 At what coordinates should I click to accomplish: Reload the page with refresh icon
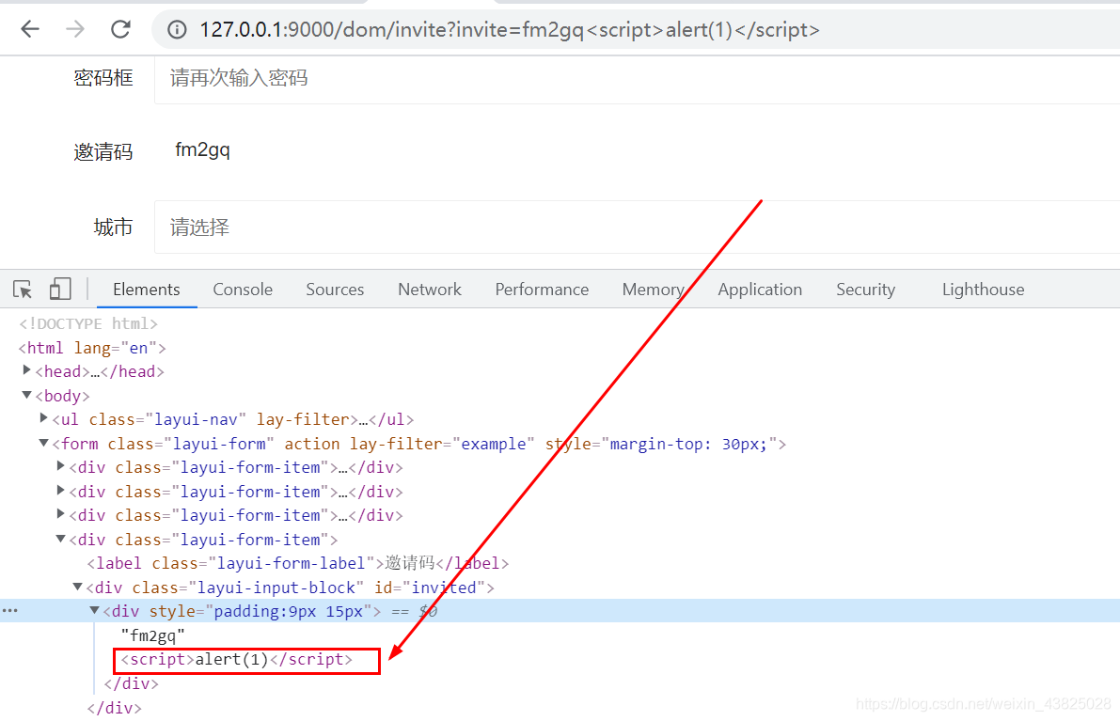[x=120, y=29]
